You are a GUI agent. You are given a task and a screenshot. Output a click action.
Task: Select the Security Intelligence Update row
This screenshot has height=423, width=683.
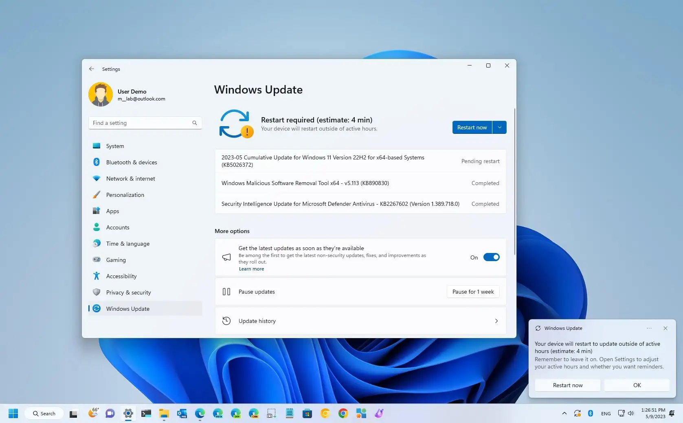tap(360, 204)
